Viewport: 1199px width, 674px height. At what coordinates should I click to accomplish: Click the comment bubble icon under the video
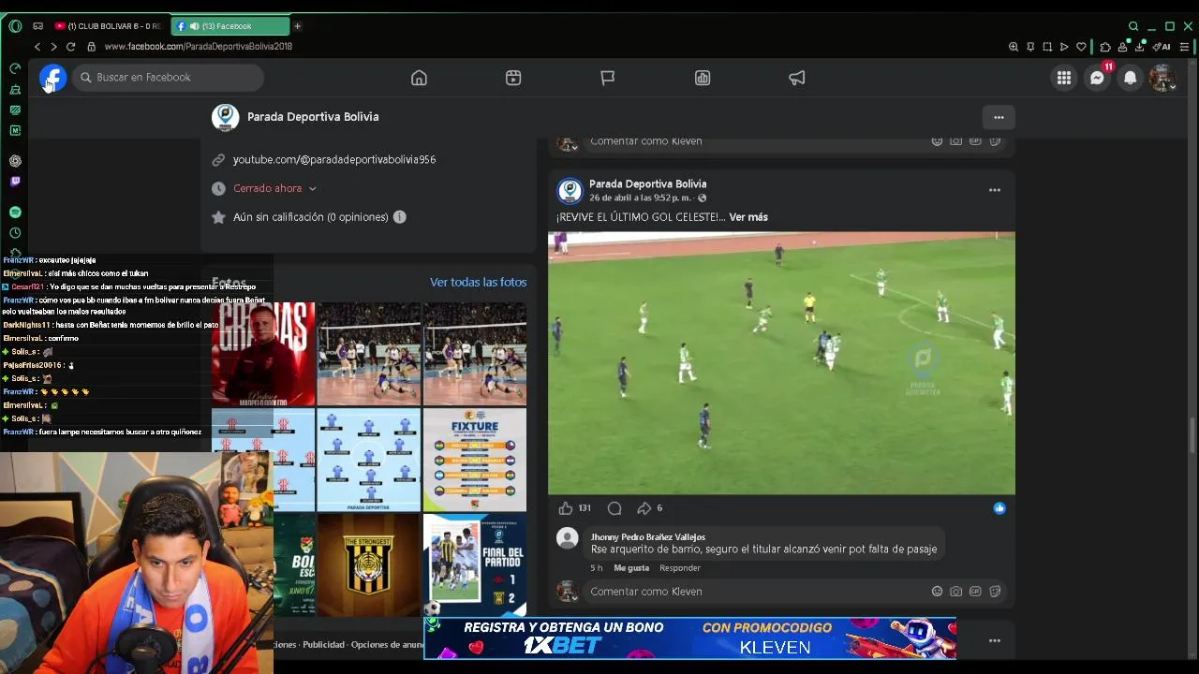tap(614, 508)
